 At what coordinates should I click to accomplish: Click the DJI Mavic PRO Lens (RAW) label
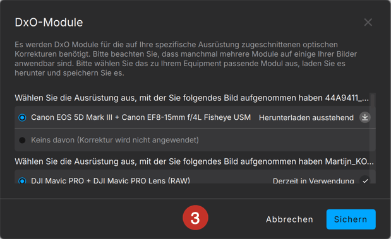click(141, 180)
